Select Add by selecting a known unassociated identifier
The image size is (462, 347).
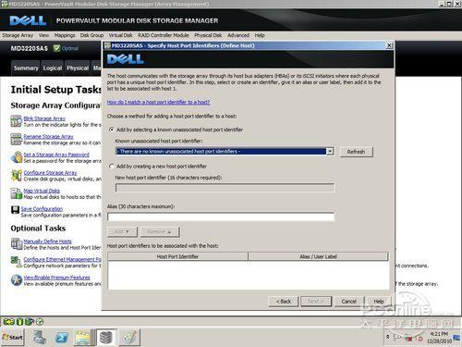click(x=112, y=130)
